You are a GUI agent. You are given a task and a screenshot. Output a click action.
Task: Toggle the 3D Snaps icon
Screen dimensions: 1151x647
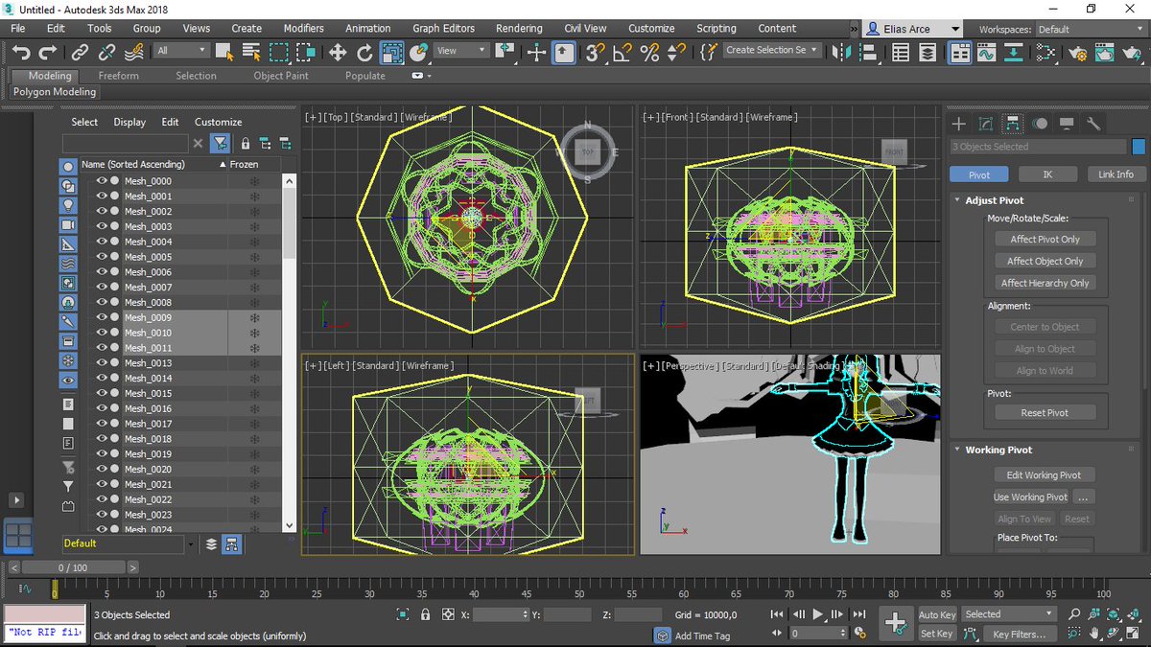pyautogui.click(x=596, y=52)
